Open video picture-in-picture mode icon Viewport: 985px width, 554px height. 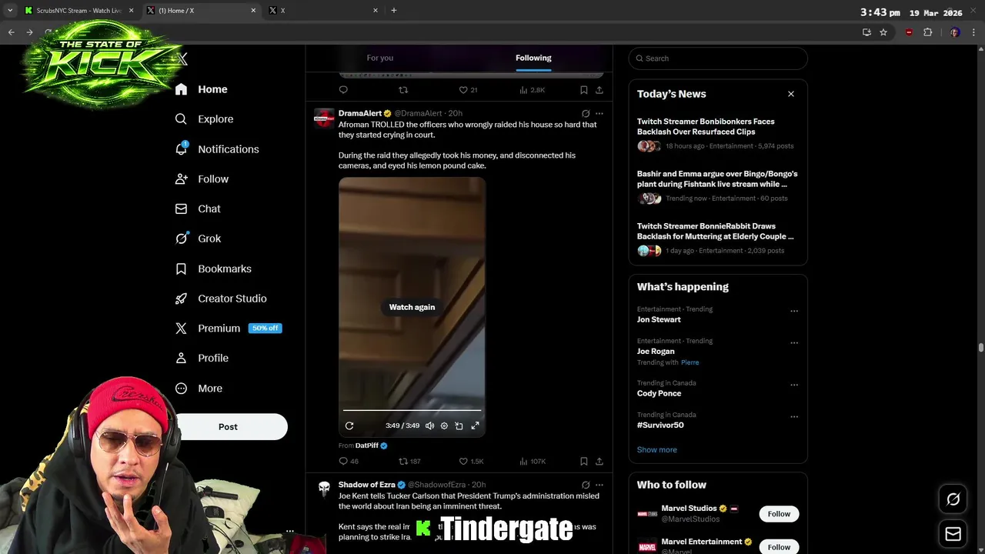click(459, 426)
